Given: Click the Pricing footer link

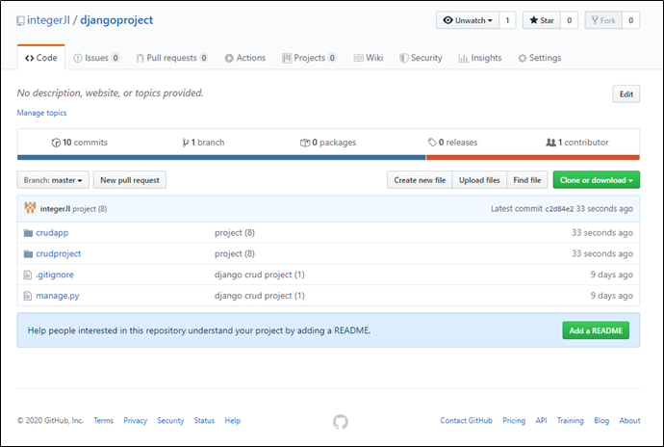Looking at the screenshot, I should (x=514, y=420).
